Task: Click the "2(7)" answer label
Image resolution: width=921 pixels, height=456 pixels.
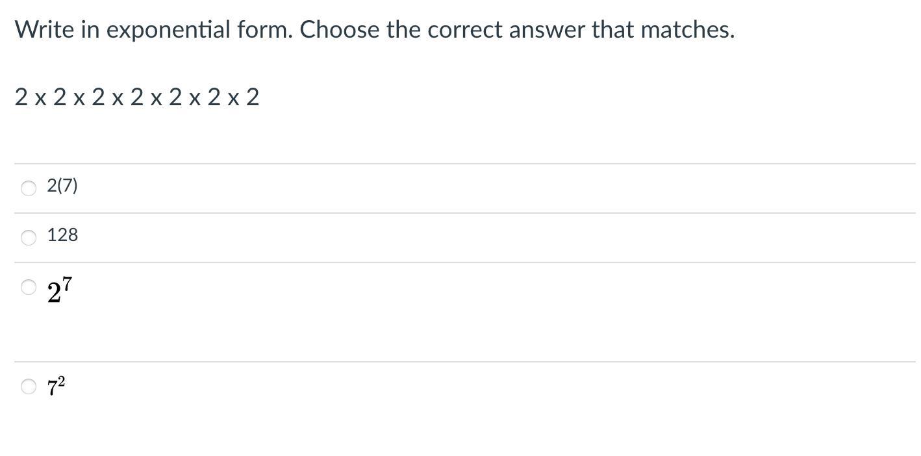Action: tap(62, 186)
